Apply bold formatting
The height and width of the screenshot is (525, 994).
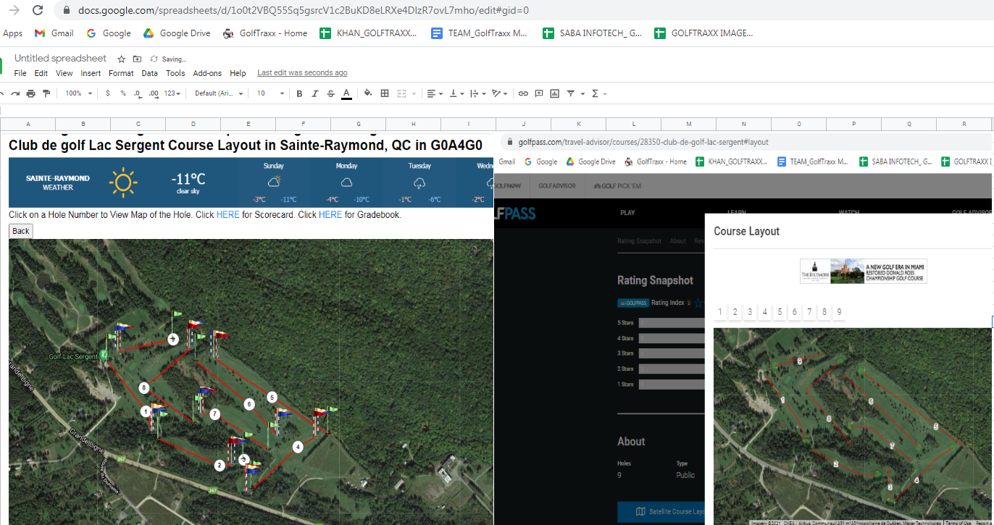pos(299,93)
